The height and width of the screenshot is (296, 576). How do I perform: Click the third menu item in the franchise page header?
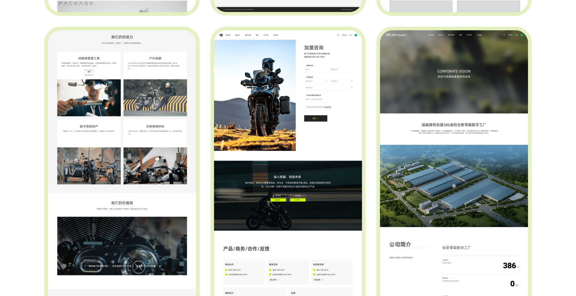click(248, 35)
